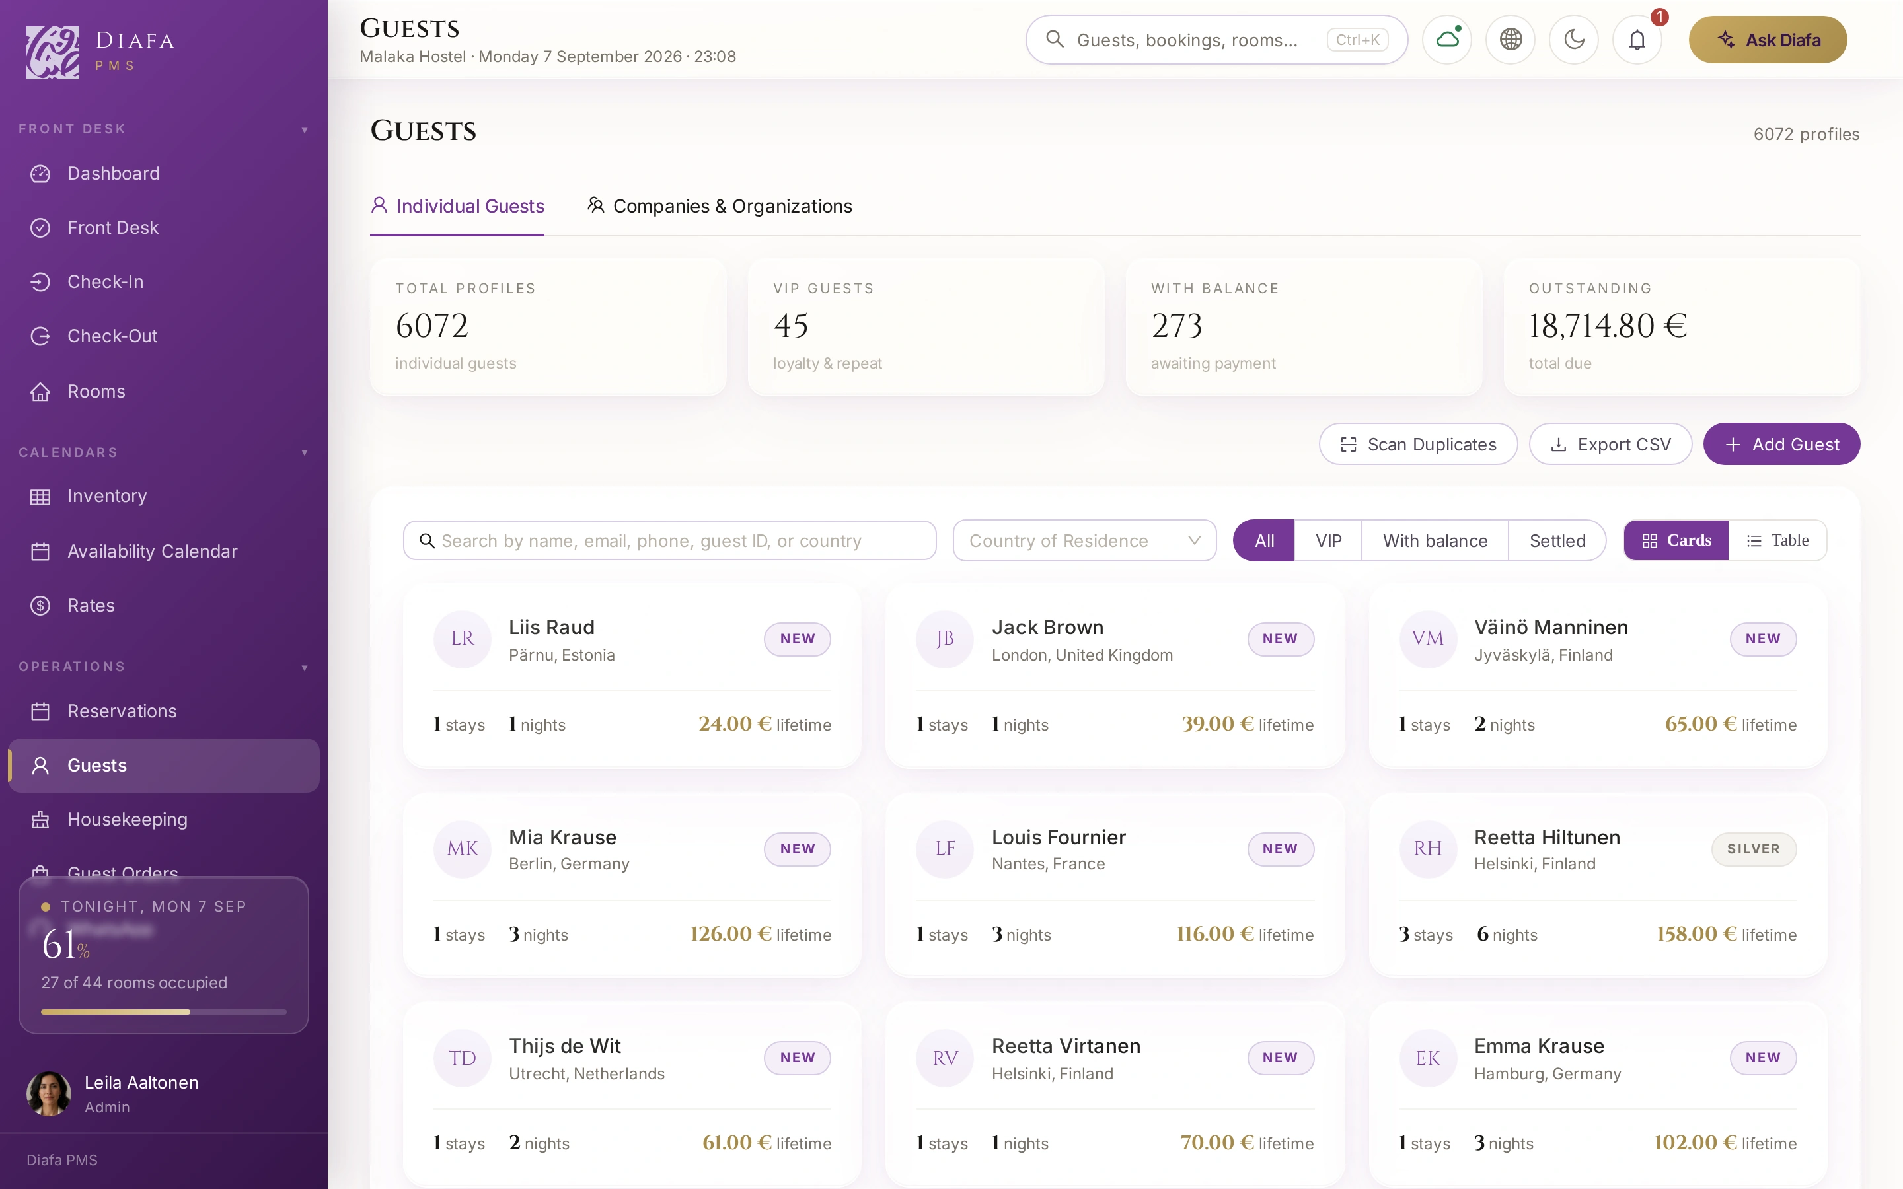This screenshot has height=1189, width=1903.
Task: Show only VIP guests
Action: (1328, 540)
